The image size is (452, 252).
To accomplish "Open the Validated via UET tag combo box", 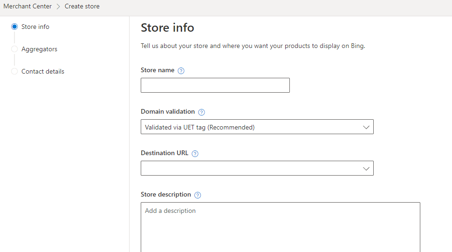I will tap(257, 127).
